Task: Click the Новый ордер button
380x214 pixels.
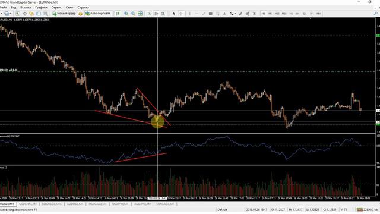Action: (x=64, y=14)
